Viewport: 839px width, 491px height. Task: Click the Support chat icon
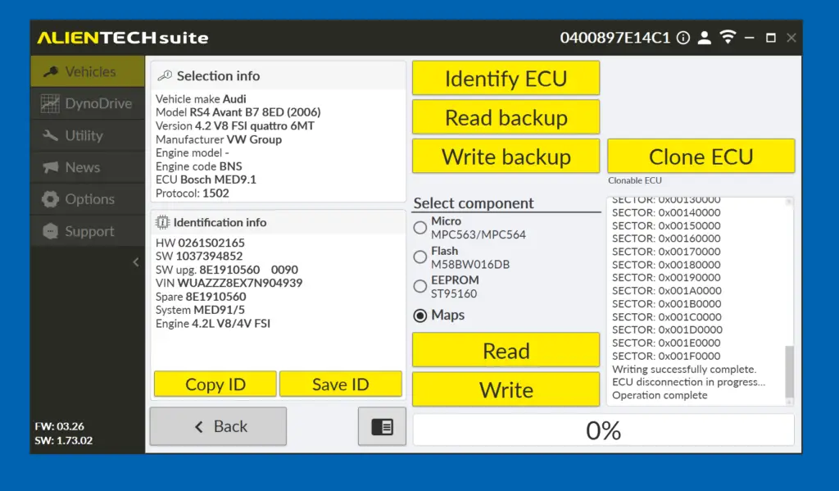pyautogui.click(x=50, y=231)
